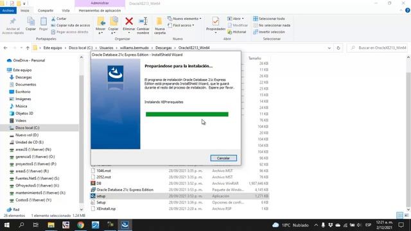Viewport: 411px width, 231px height.
Task: Select the Administrar contextual tab
Action: pyautogui.click(x=100, y=3)
